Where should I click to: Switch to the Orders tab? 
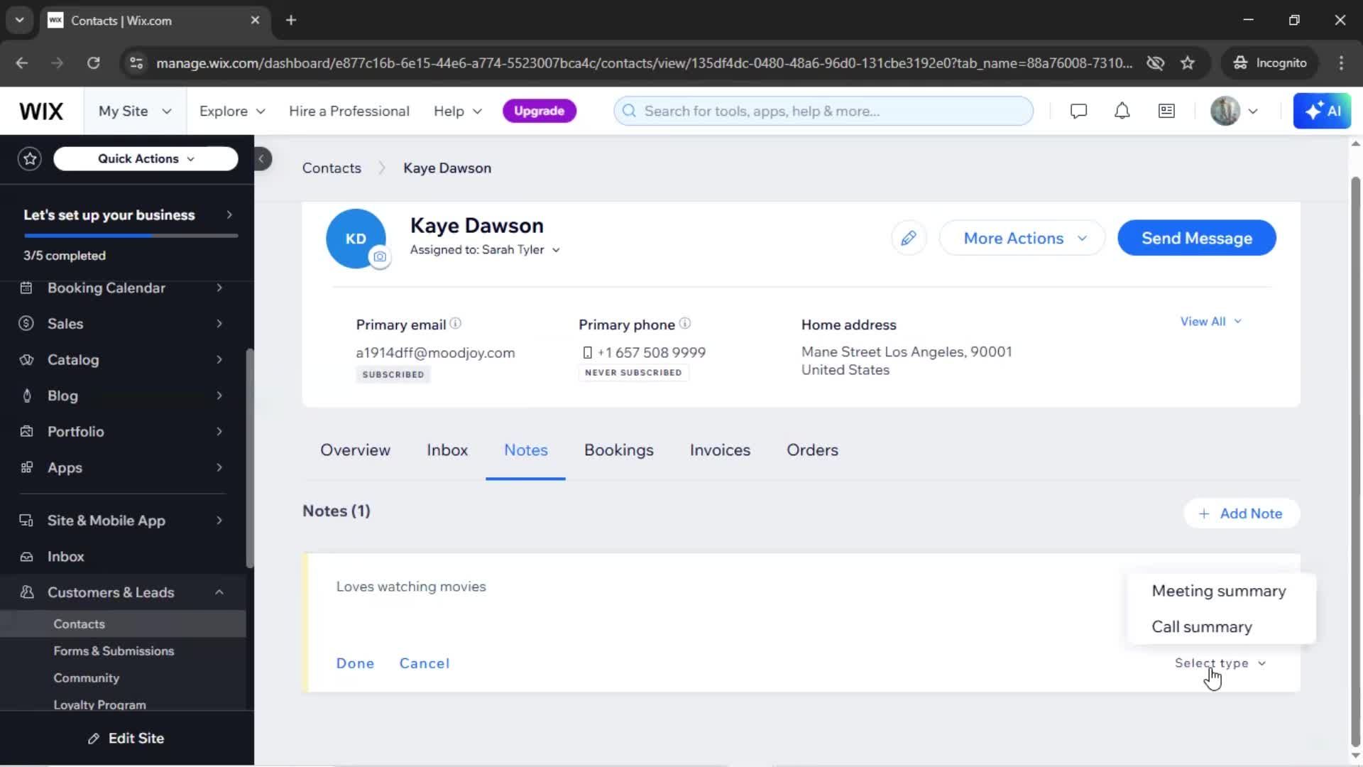[813, 450]
